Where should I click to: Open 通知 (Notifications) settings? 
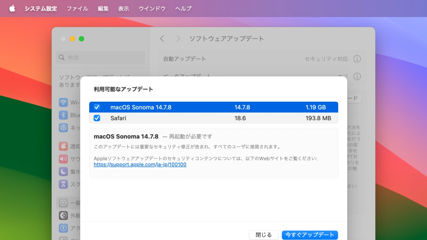pos(63,146)
